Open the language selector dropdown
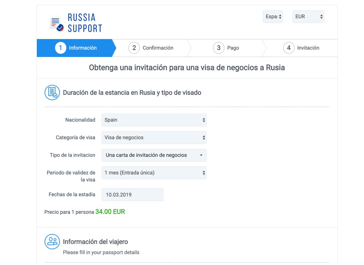Viewport: 364px width, 265px height. [273, 17]
